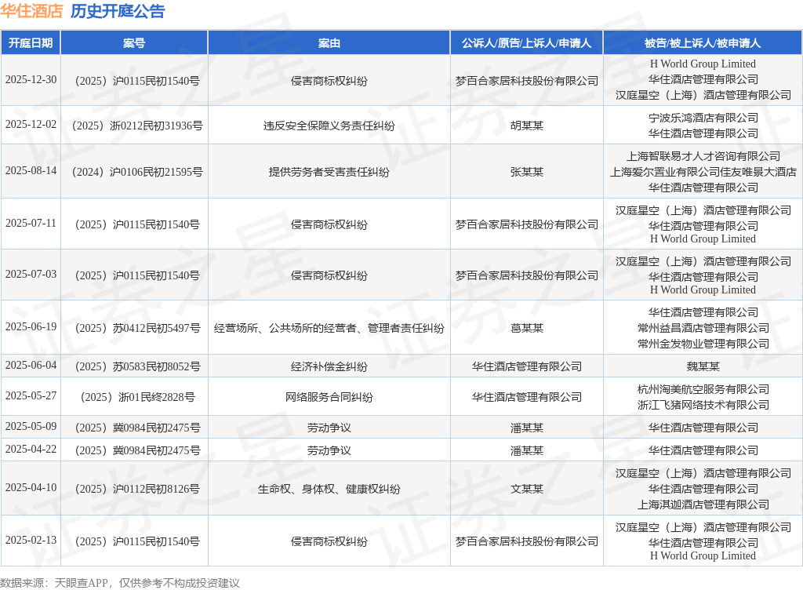Click cause 提供劳务者受害责任纠纷

point(329,172)
